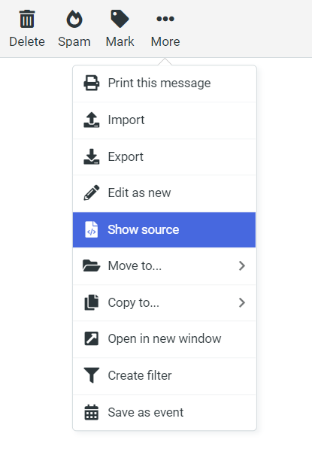Select the Move to... menu item

click(164, 266)
